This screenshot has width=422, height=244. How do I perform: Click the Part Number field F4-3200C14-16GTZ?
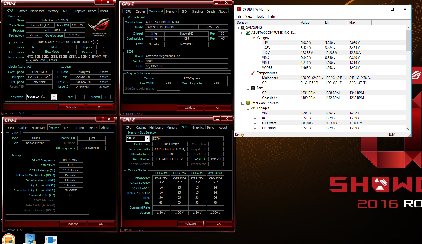point(169,159)
